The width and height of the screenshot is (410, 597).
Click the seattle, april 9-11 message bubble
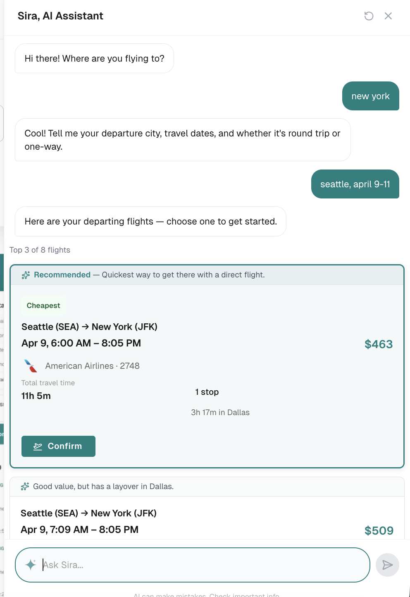click(355, 184)
